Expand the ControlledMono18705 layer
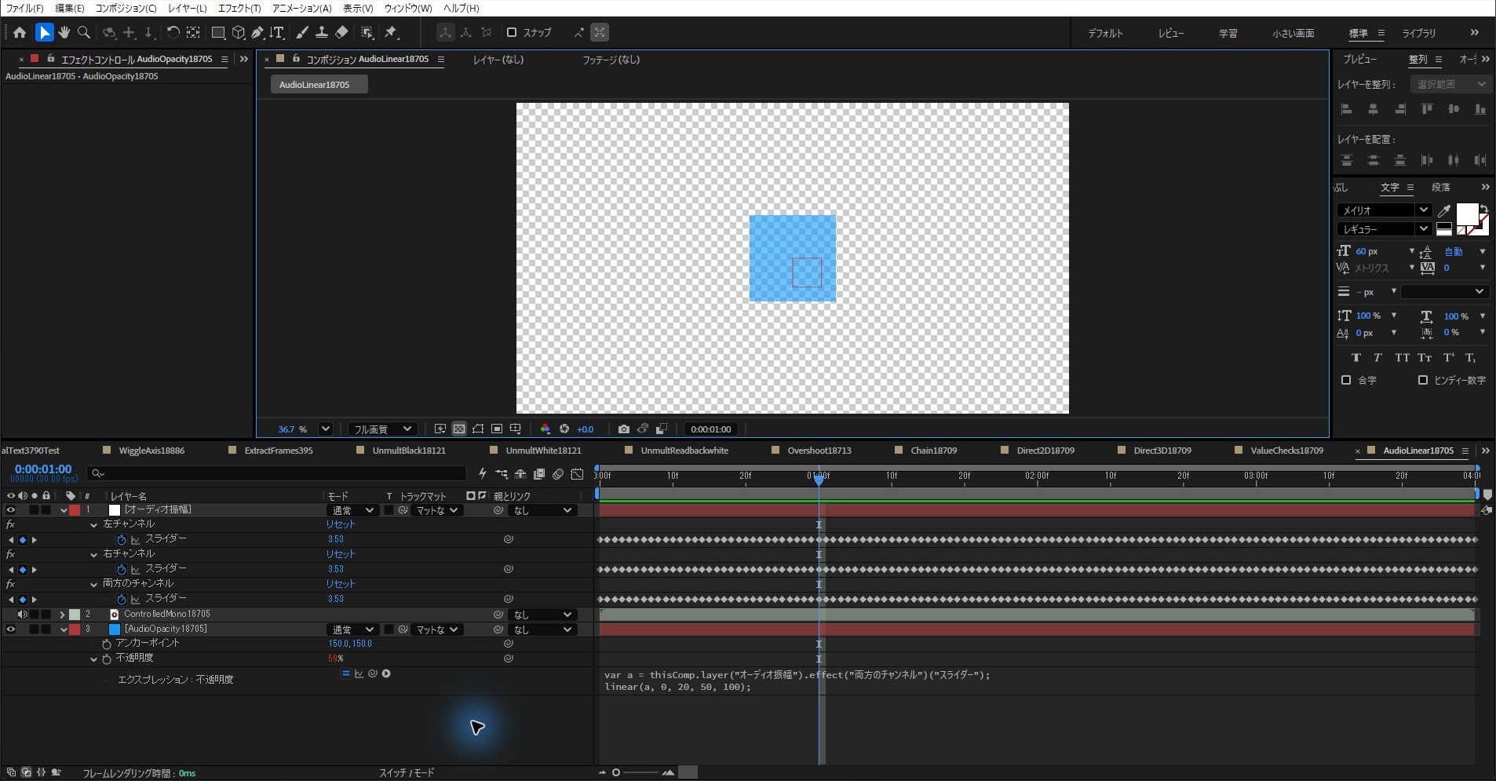This screenshot has width=1496, height=781. tap(62, 615)
